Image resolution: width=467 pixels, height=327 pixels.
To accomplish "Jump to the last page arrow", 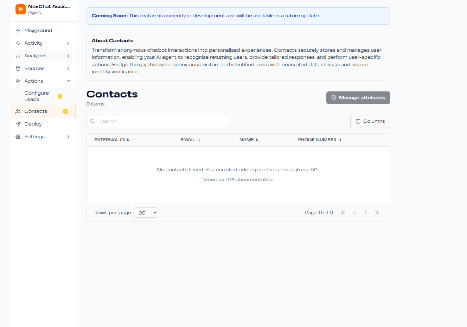I will (x=377, y=213).
